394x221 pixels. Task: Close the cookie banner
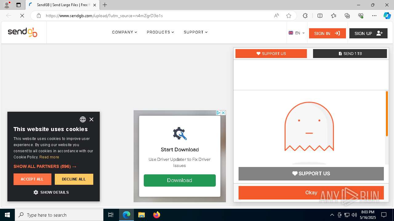point(91,119)
